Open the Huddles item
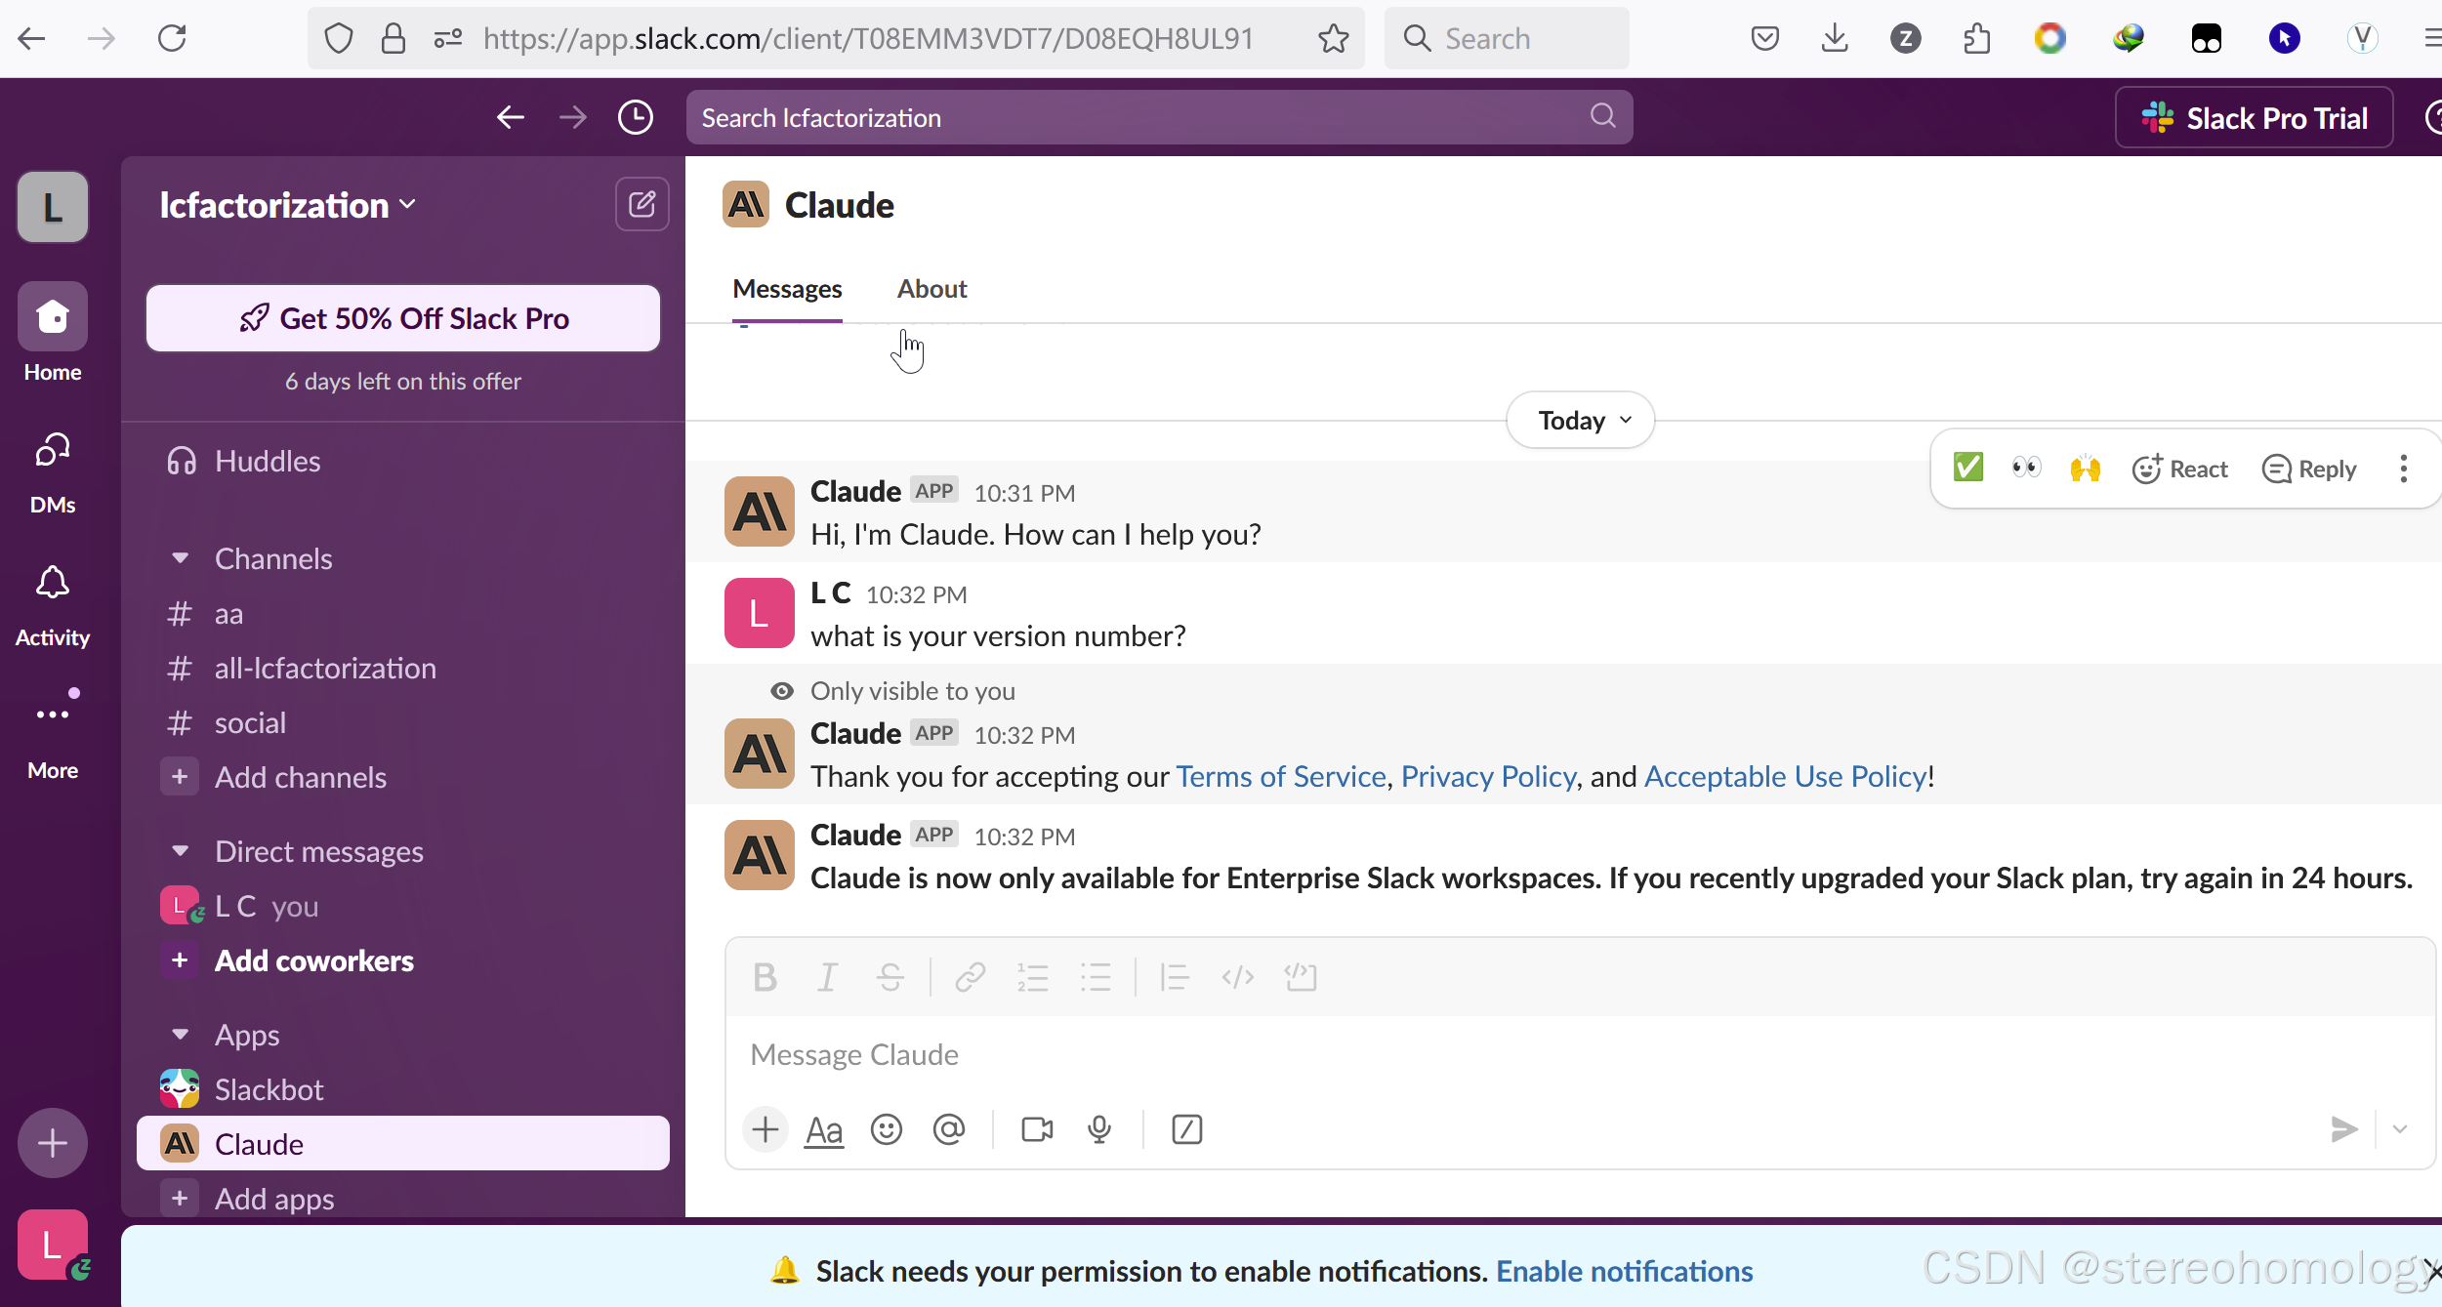The image size is (2442, 1307). coord(403,461)
